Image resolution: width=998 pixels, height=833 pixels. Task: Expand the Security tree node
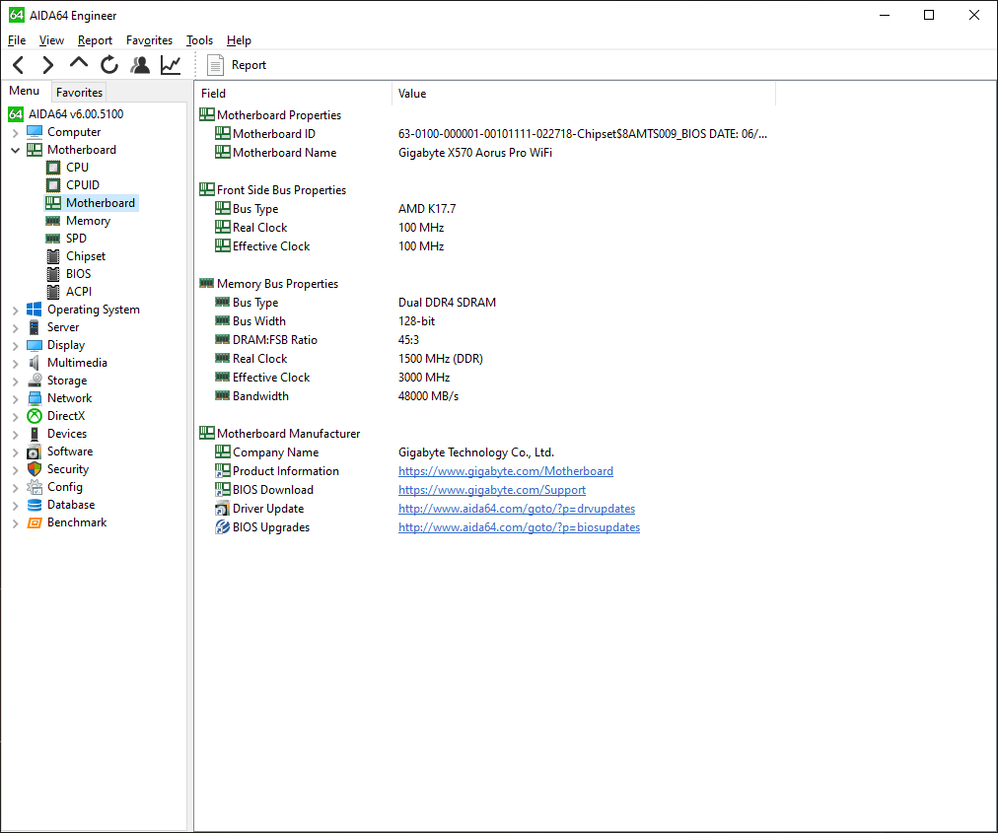point(15,469)
